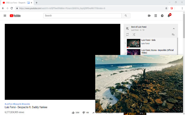Screen dimensions: 185x115
Task: Focus the YouTube Search field
Action: coord(82,16)
